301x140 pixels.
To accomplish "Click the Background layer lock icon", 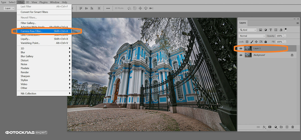I will tap(292, 55).
